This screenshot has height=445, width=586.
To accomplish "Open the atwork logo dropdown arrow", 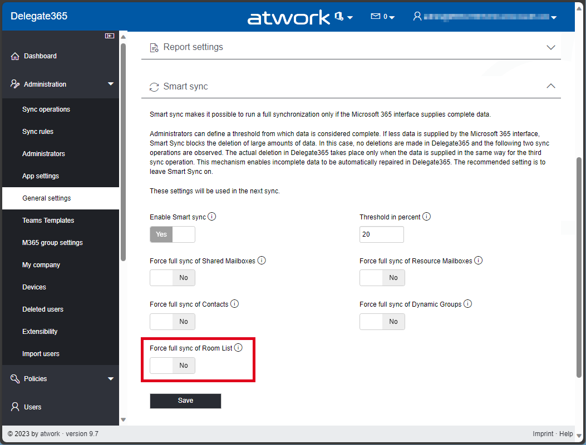I will point(350,17).
